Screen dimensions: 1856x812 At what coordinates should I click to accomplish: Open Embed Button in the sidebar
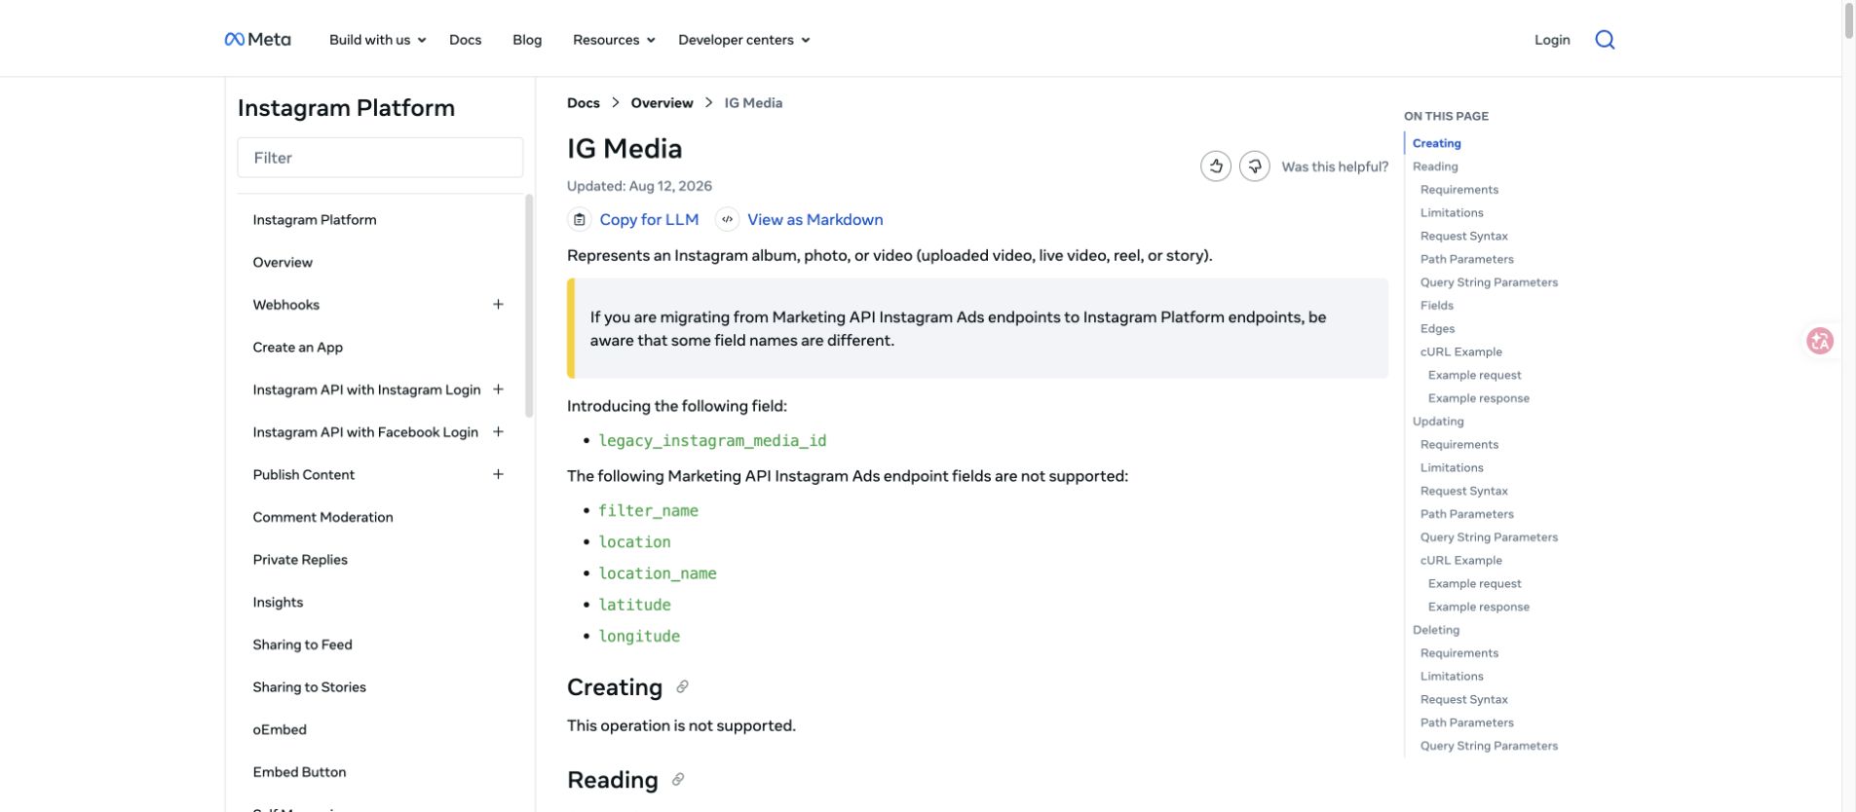(299, 771)
